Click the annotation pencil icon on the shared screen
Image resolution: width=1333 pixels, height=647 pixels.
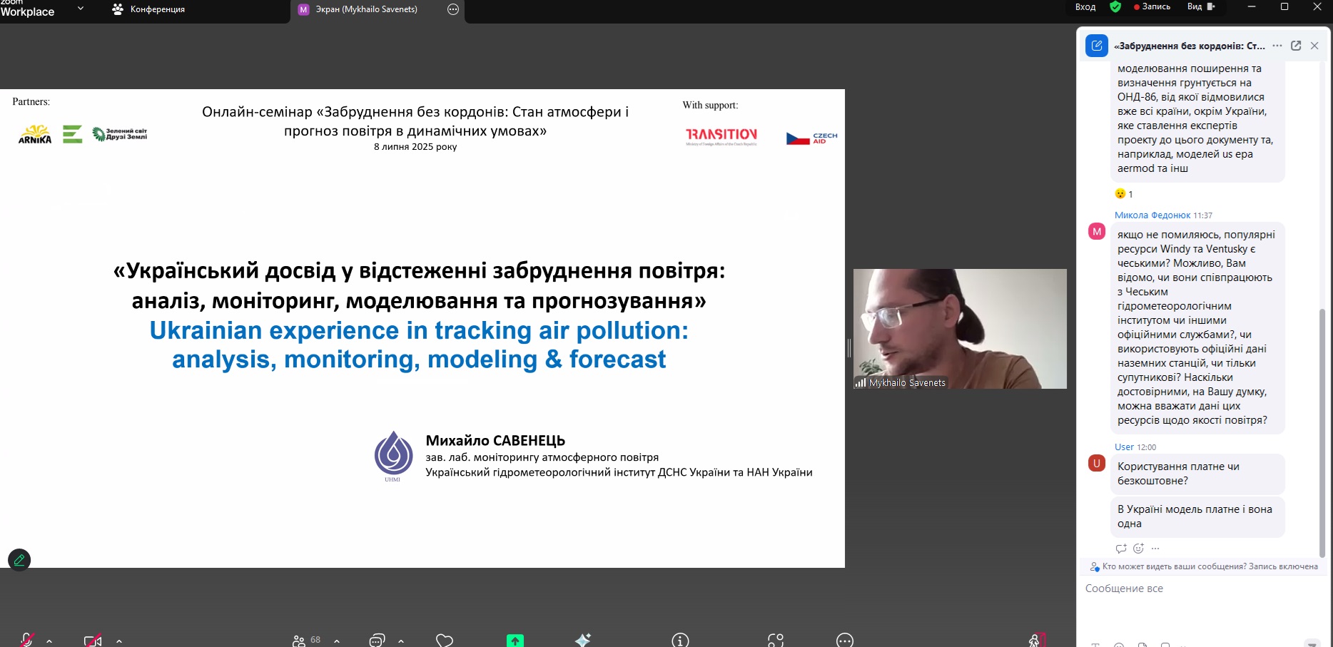19,560
